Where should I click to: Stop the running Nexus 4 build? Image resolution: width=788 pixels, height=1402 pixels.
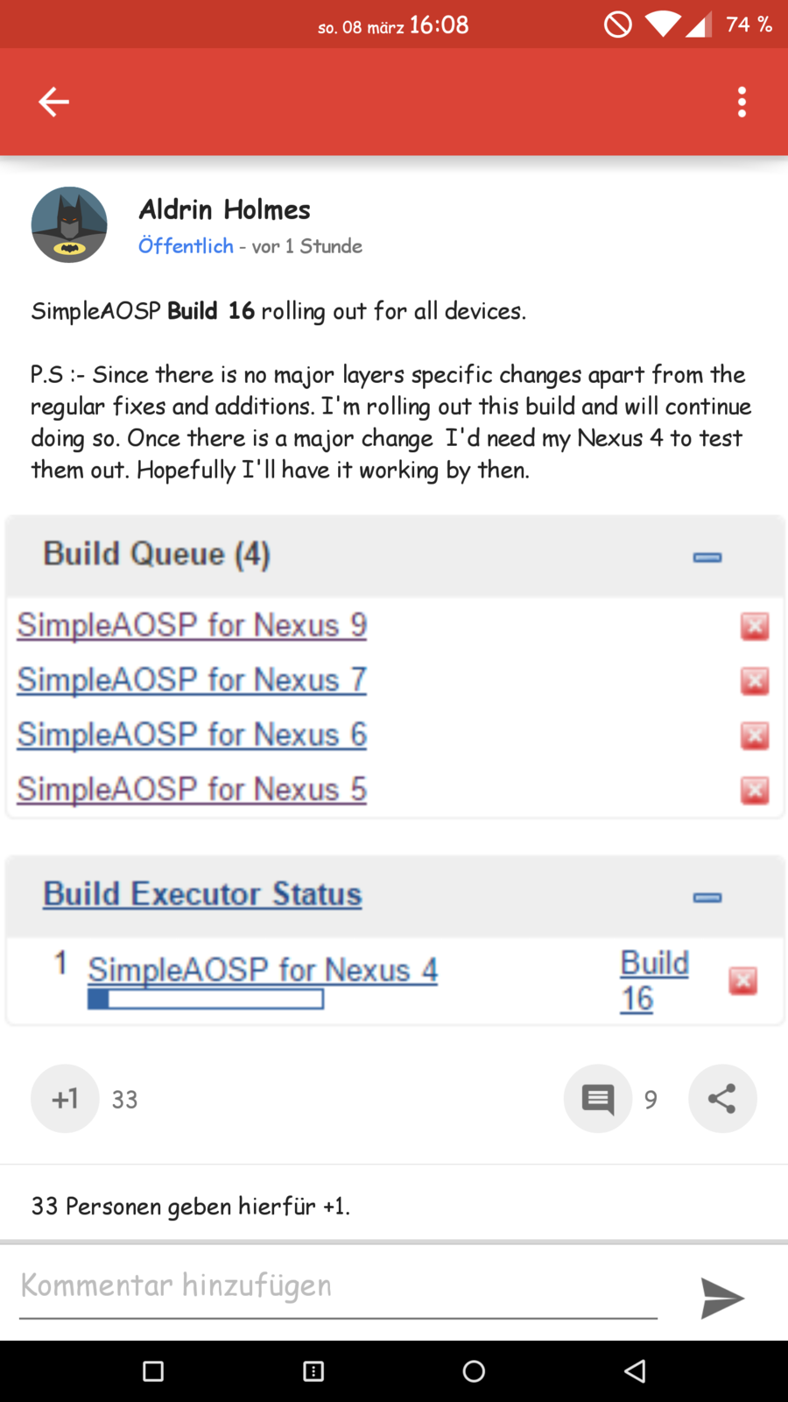click(742, 981)
